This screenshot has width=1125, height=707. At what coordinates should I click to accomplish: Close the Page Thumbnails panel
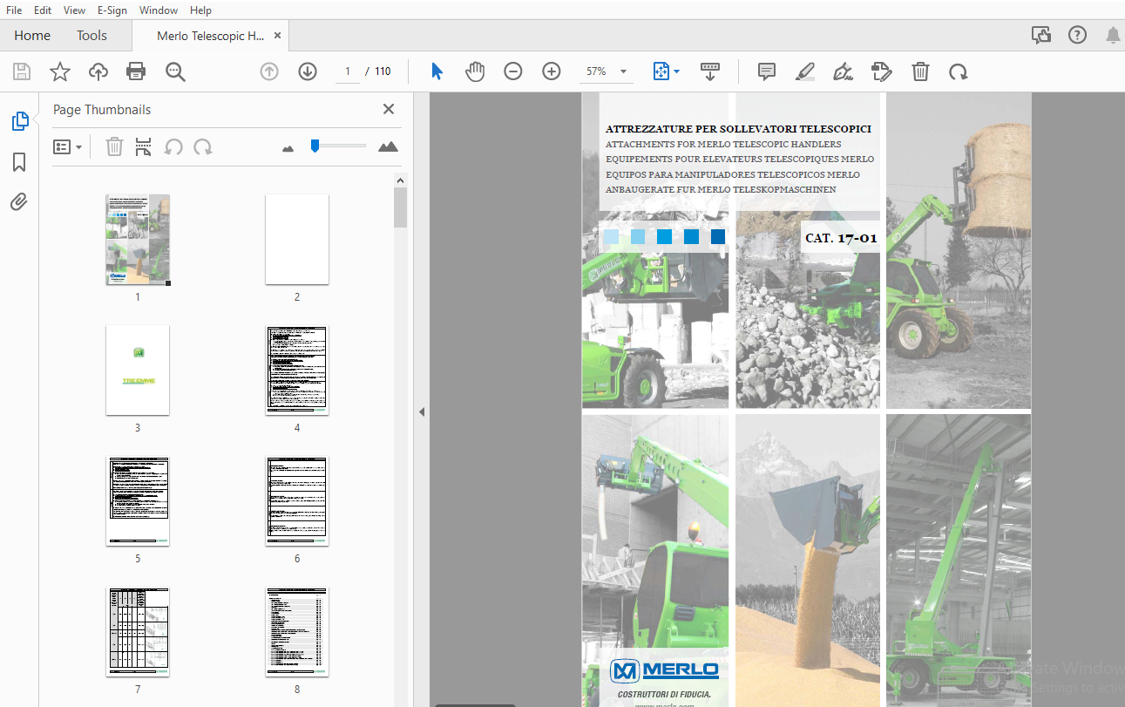[x=389, y=109]
